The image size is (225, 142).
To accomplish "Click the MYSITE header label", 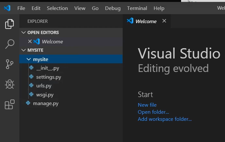I will click(x=35, y=50).
